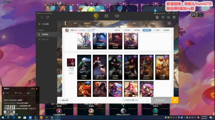Open the white-gold armored skin card at top
215x120 pixels.
131,41
